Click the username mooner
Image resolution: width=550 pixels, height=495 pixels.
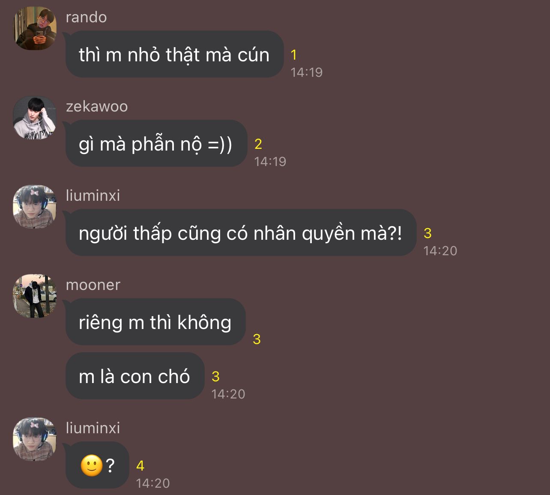pos(93,285)
